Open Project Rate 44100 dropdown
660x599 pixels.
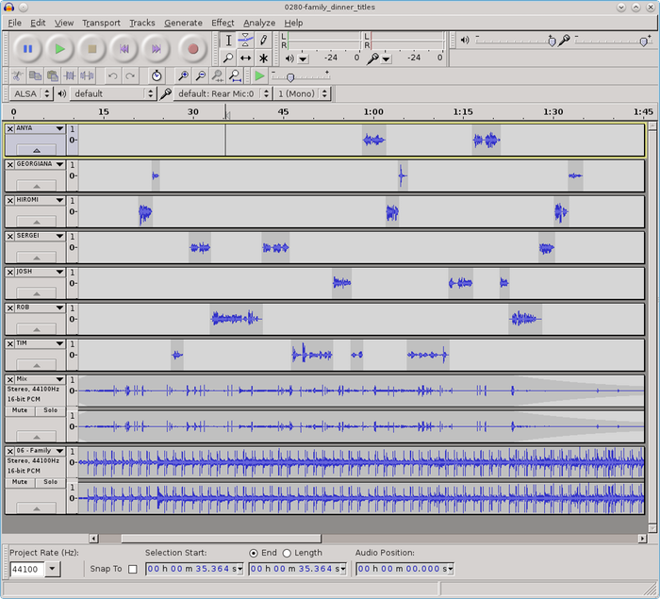[x=52, y=569]
